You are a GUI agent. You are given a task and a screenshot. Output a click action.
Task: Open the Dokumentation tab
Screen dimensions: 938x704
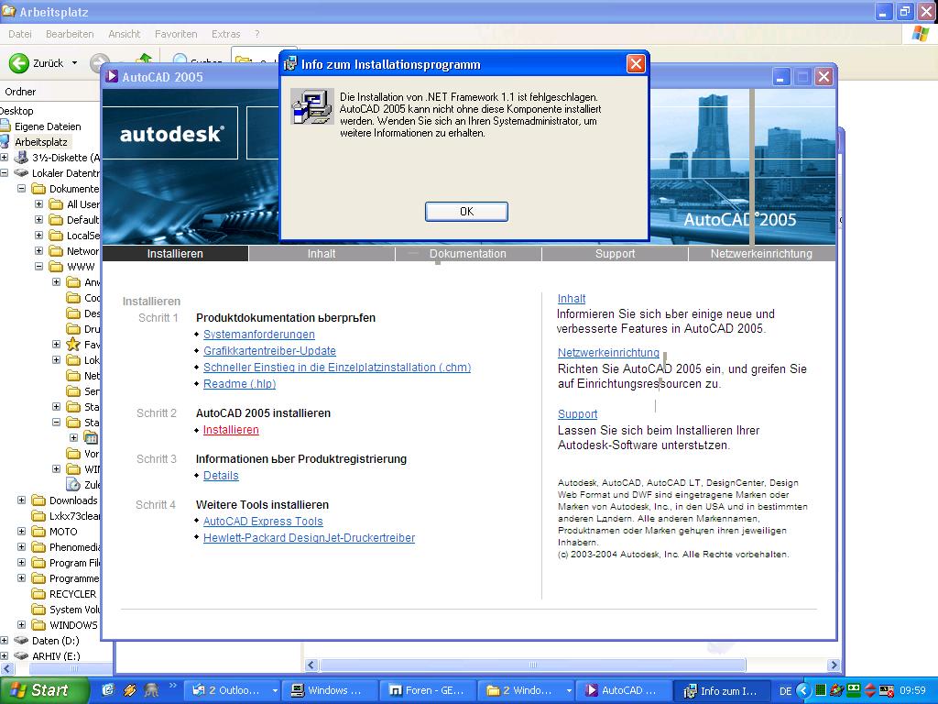468,253
